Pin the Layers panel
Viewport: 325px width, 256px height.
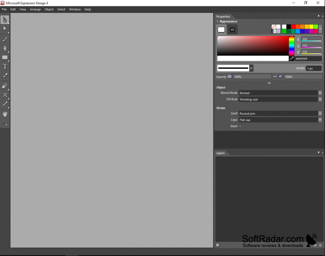319,153
